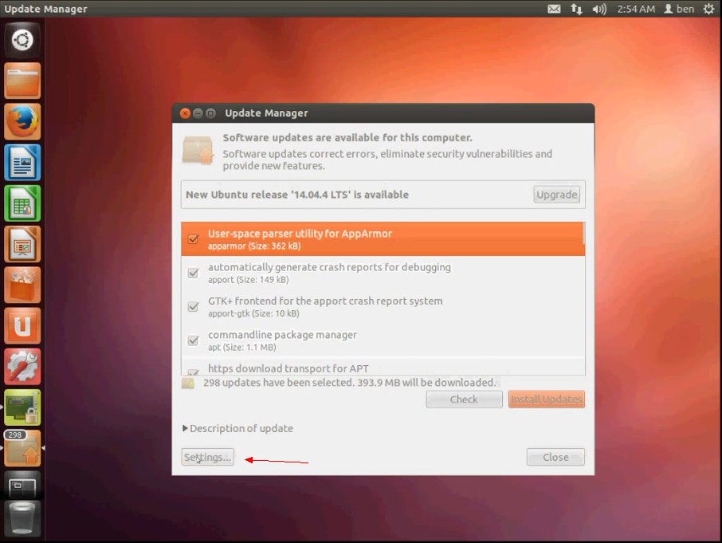Click '298 updates have been selected' status text
Screen dimensions: 722x543
(350, 382)
